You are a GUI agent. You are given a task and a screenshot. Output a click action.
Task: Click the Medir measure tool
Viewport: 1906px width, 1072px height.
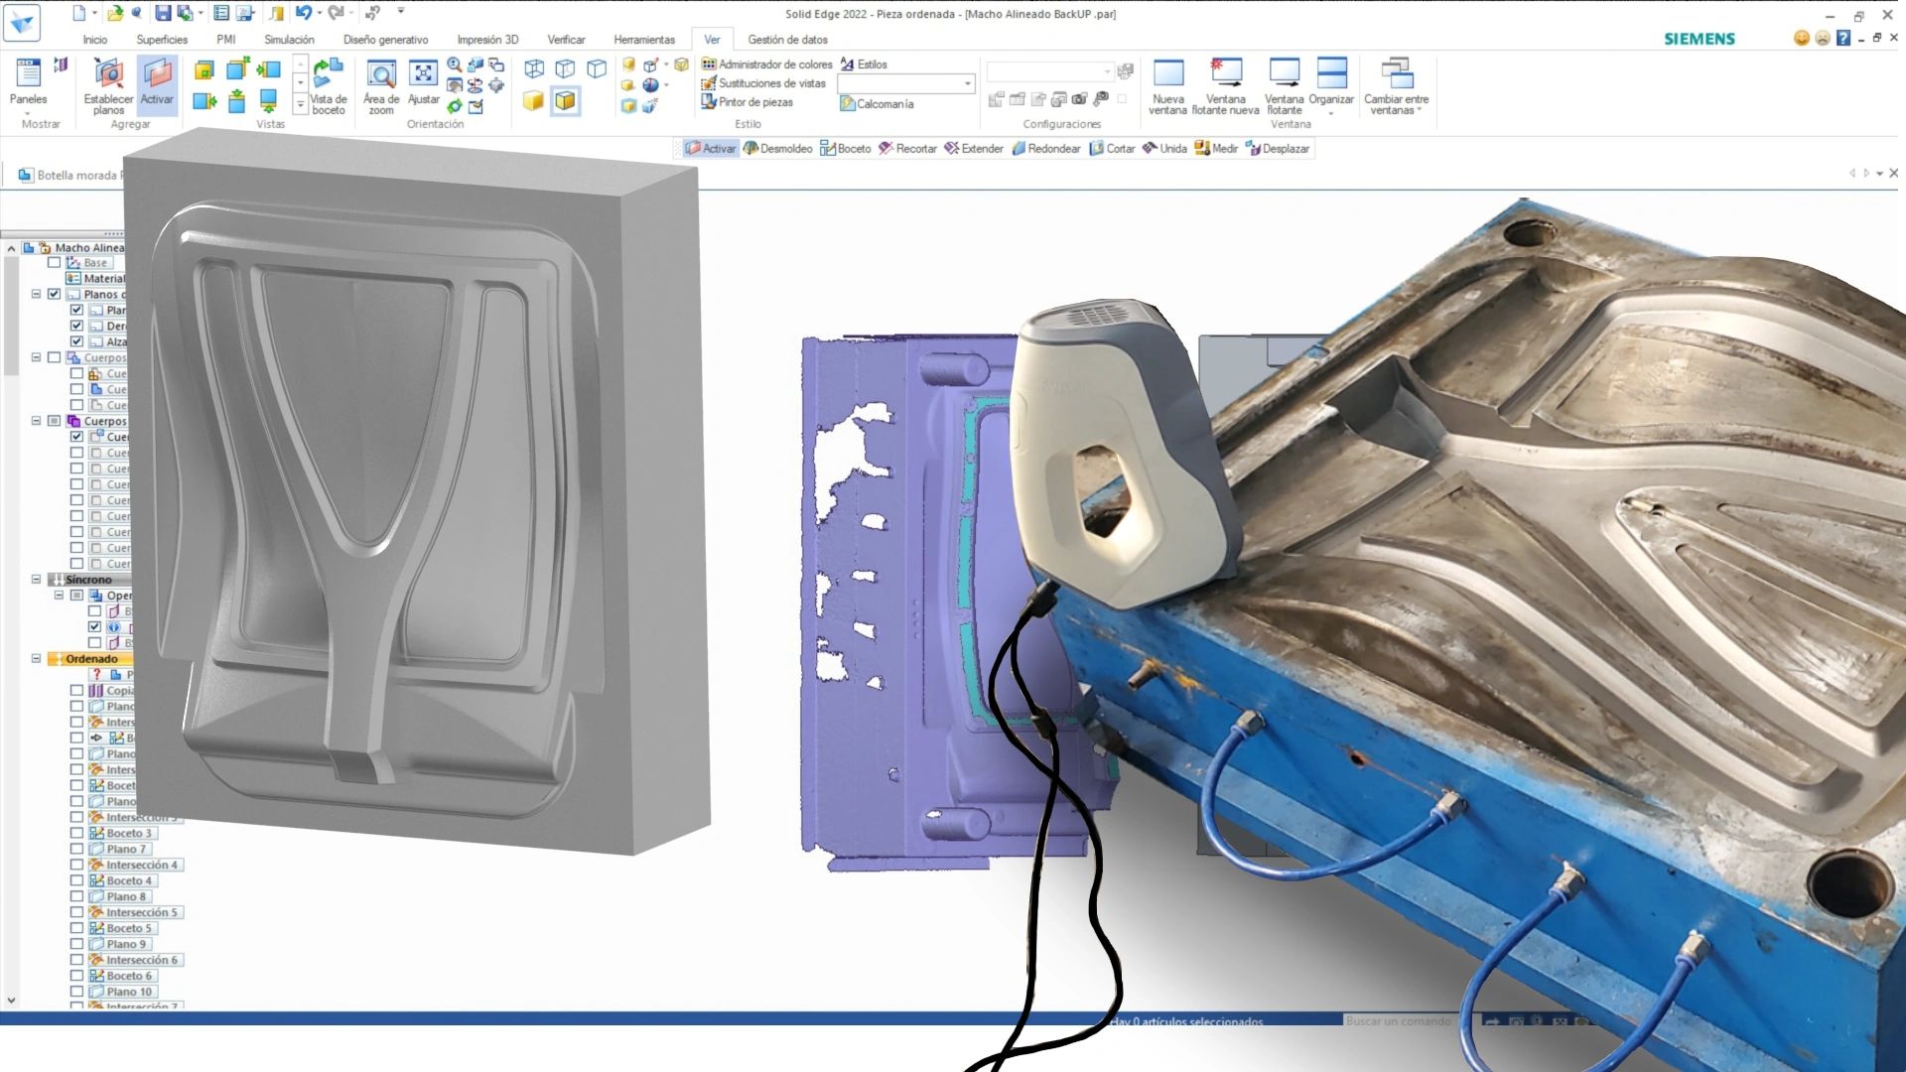point(1216,148)
